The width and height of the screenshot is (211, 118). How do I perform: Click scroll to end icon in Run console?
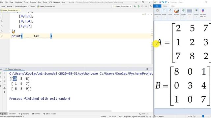click(4, 84)
